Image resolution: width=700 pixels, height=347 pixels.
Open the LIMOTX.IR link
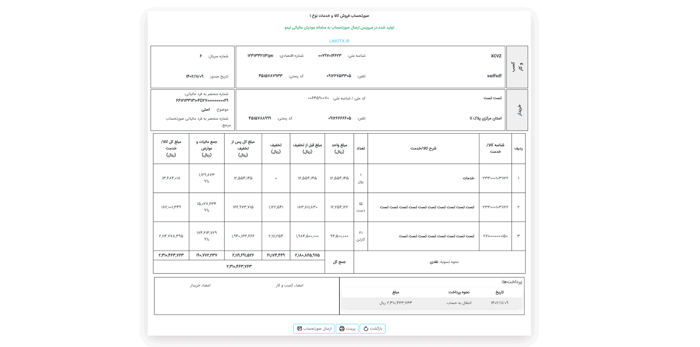[339, 41]
